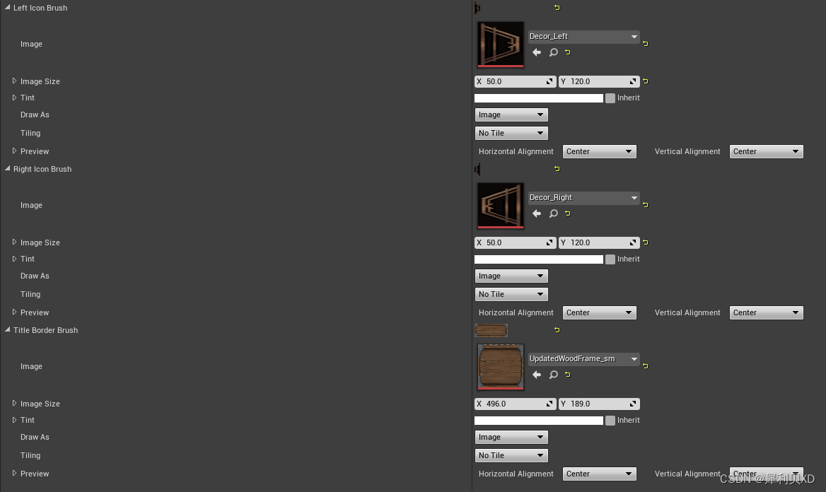
Task: Enable Inherit for the Right Icon Brush tint
Action: click(610, 259)
